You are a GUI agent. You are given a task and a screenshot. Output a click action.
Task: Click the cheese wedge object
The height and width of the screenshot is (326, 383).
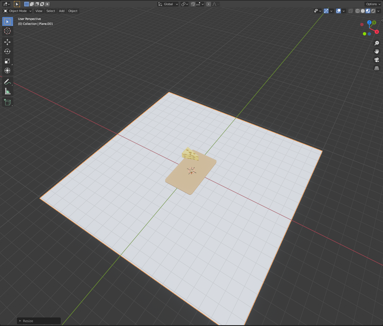click(190, 154)
